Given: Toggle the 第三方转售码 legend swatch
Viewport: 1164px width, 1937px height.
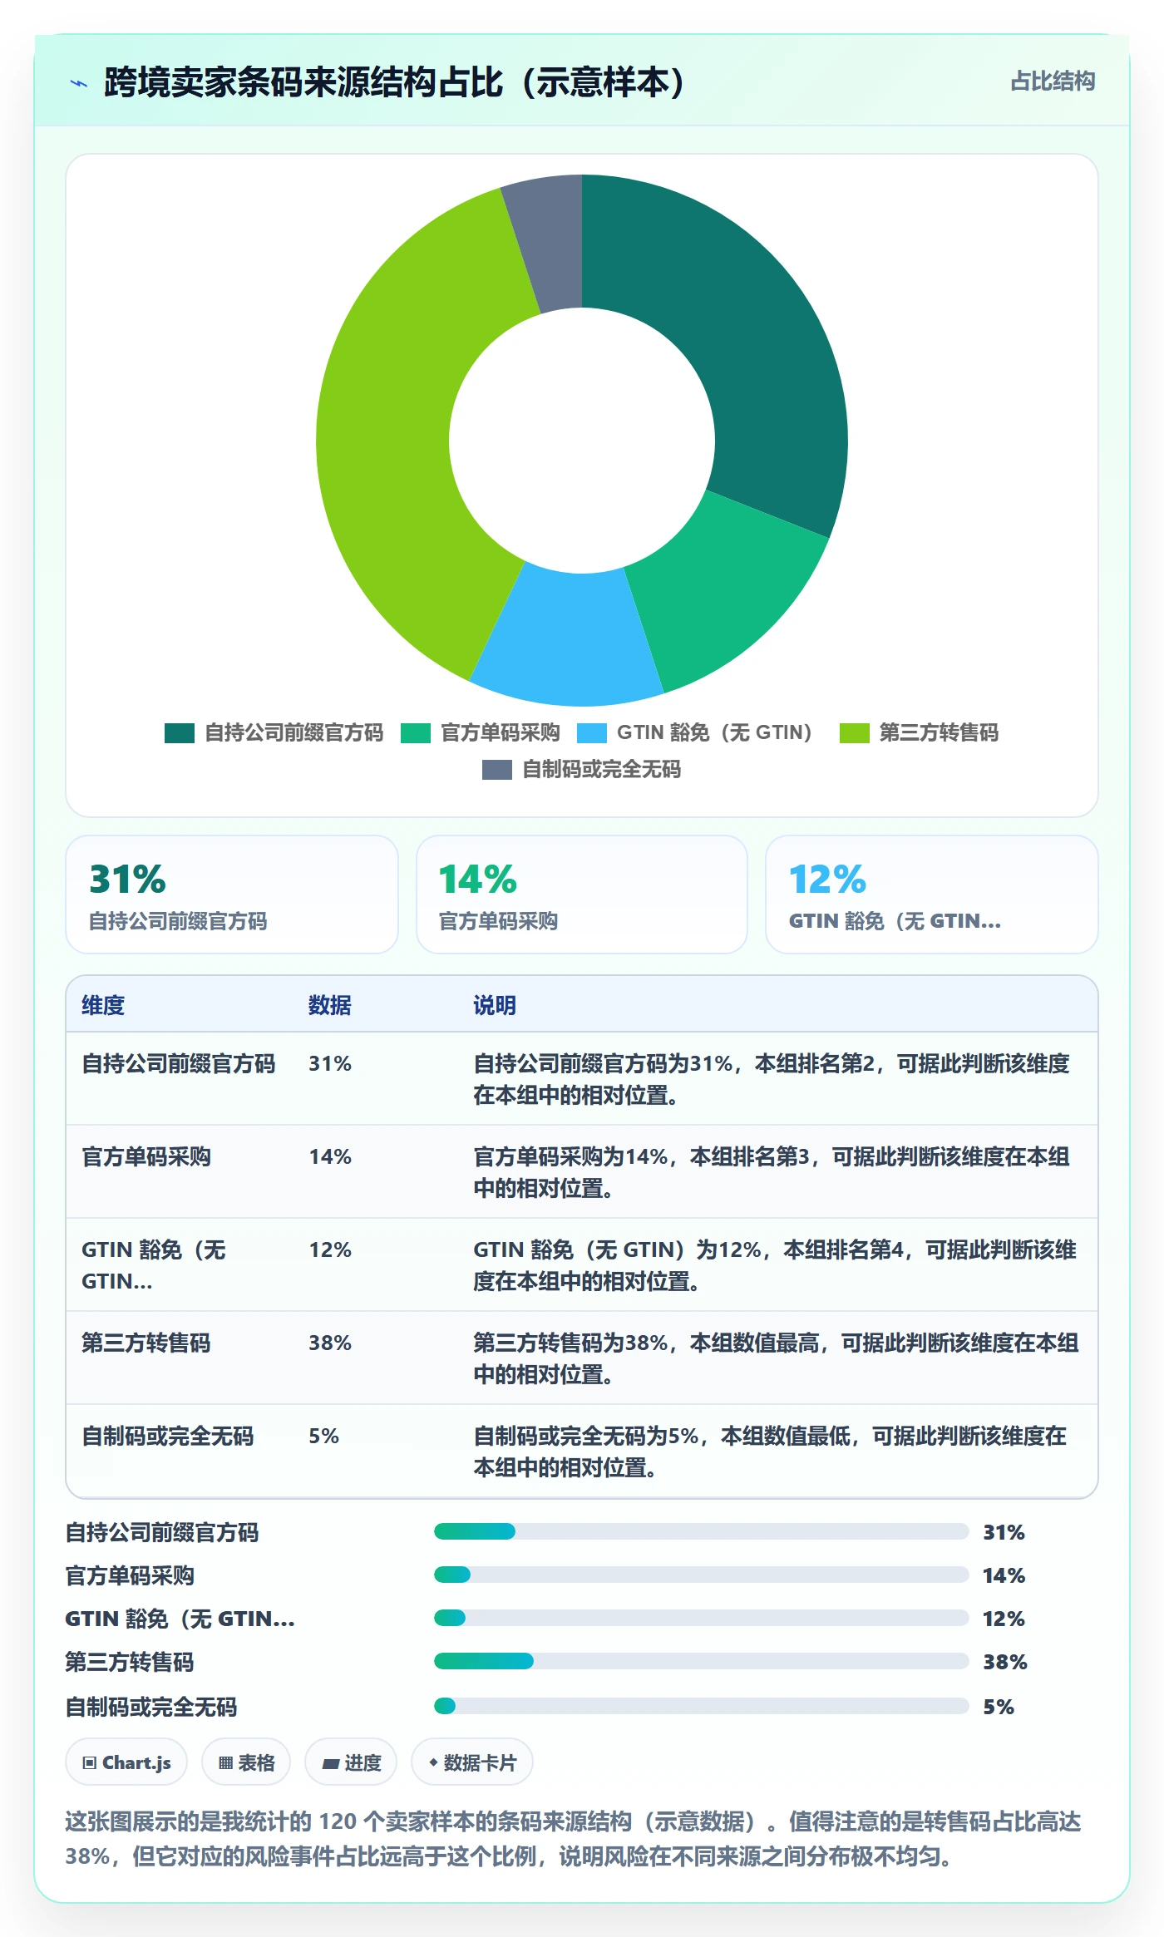Looking at the screenshot, I should (855, 732).
